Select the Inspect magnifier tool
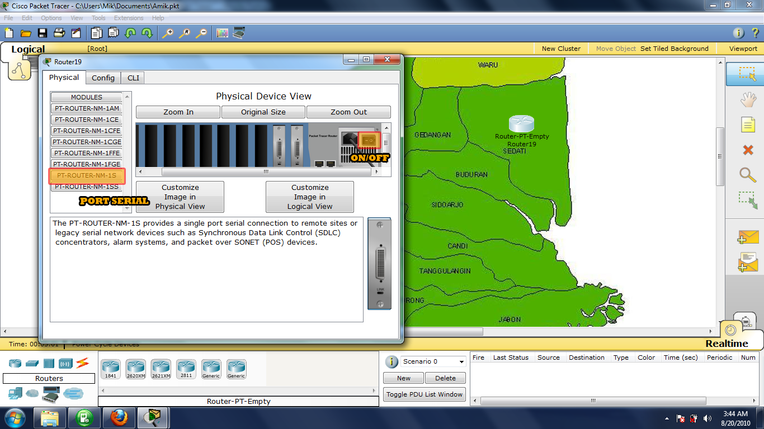This screenshot has height=429, width=764. pos(748,174)
